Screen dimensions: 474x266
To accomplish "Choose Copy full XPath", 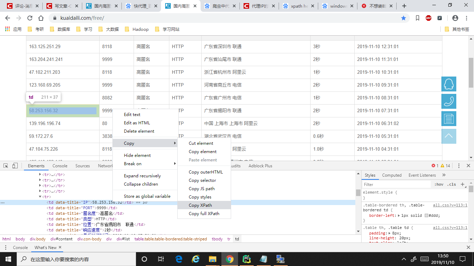I will coord(204,213).
